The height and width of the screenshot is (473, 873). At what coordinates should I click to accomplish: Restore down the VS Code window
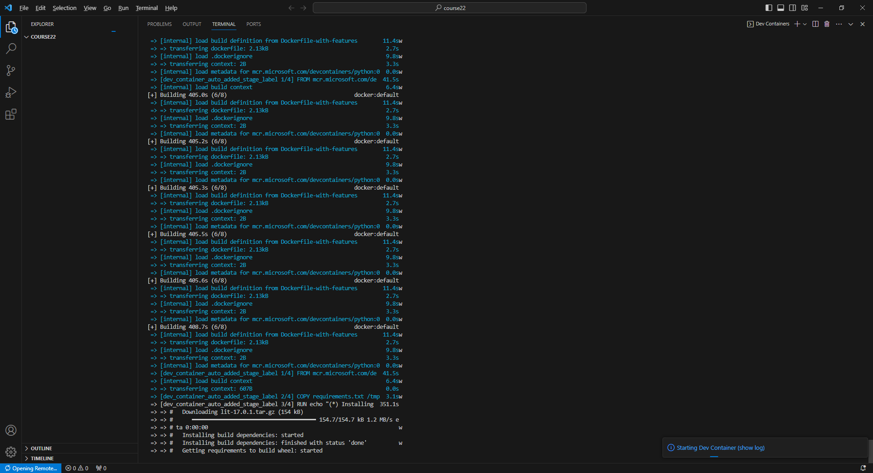click(842, 8)
